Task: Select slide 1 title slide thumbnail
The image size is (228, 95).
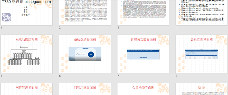Action: tap(27, 13)
